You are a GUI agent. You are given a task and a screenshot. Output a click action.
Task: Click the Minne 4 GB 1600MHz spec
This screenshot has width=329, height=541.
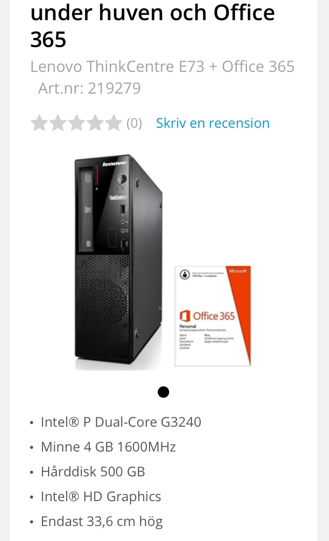(109, 447)
